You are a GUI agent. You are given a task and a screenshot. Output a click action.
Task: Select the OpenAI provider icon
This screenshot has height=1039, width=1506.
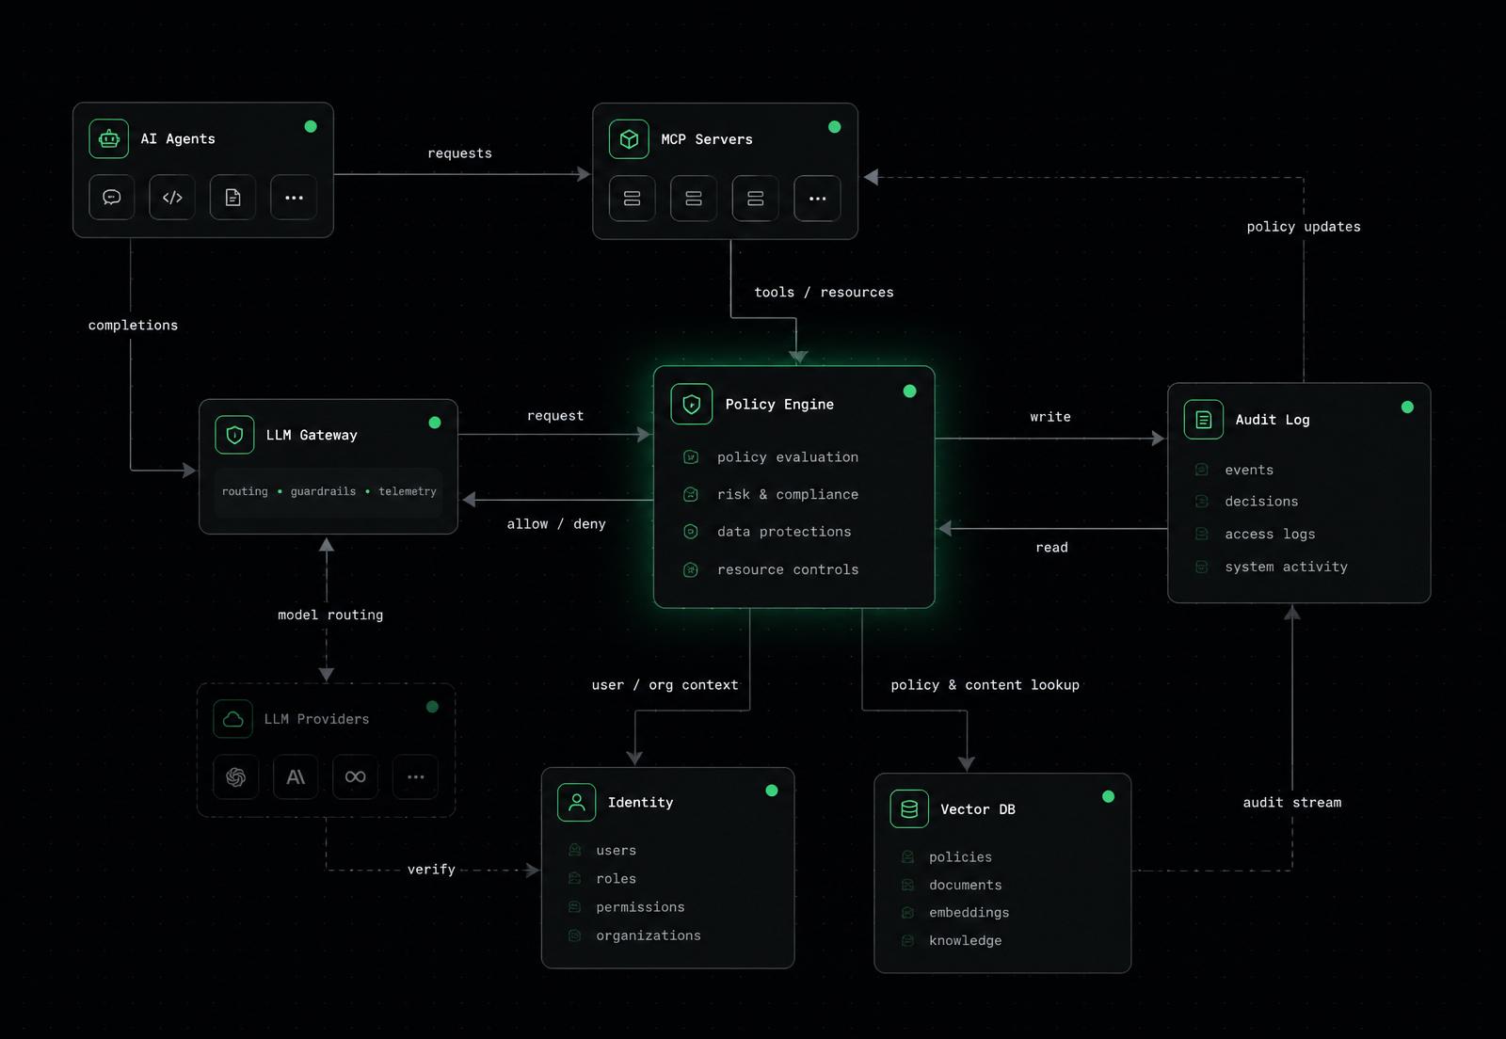(236, 777)
